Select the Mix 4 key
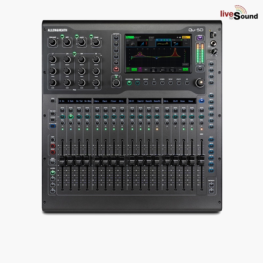The image size is (263, 263). (x=211, y=114)
